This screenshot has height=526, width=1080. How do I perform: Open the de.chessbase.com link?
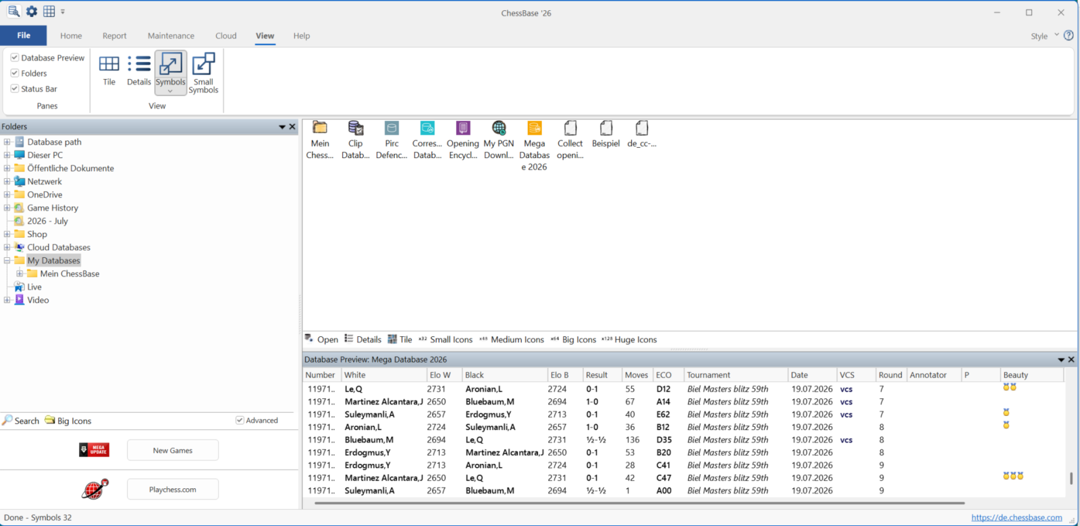pyautogui.click(x=1017, y=517)
